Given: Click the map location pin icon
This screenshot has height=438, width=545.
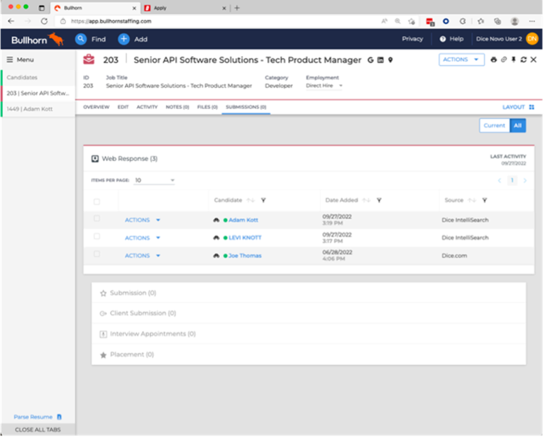Looking at the screenshot, I should (x=390, y=60).
